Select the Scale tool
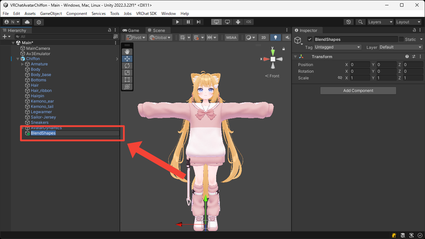Screen dimensions: 425x239 tap(127, 73)
